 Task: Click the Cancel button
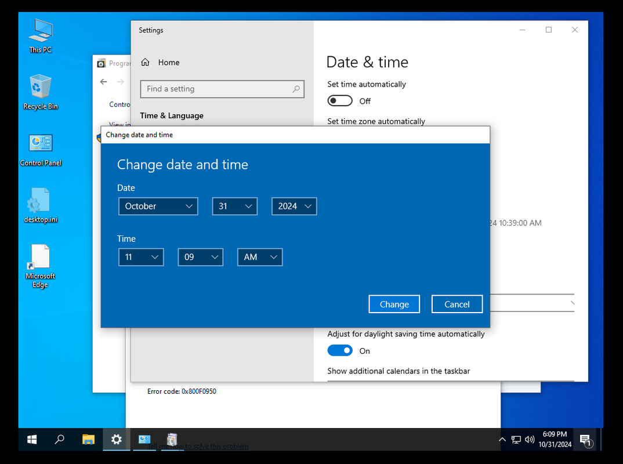point(457,304)
